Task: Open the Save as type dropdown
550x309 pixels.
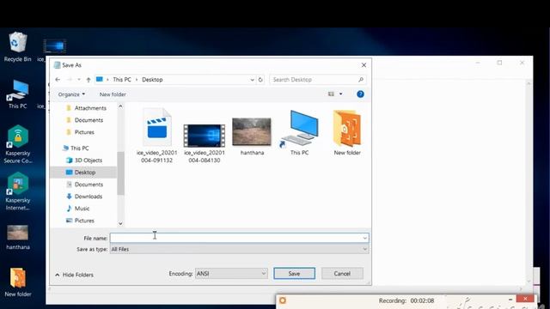Action: coord(364,249)
